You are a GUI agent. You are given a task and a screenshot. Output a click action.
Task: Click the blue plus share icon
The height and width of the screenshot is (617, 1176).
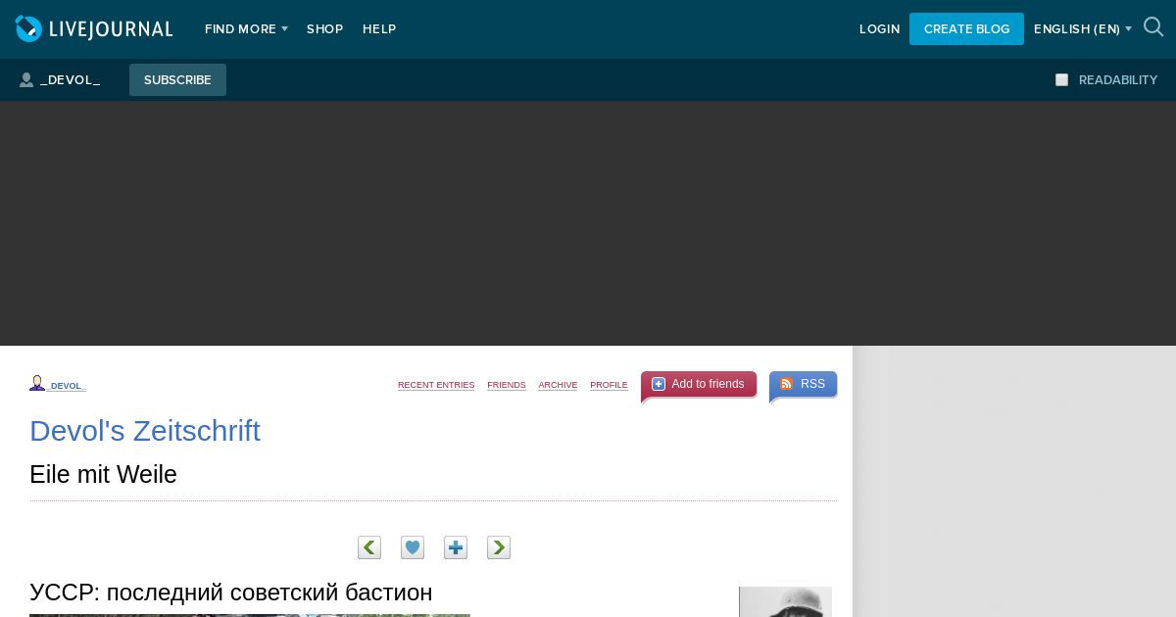coord(456,547)
